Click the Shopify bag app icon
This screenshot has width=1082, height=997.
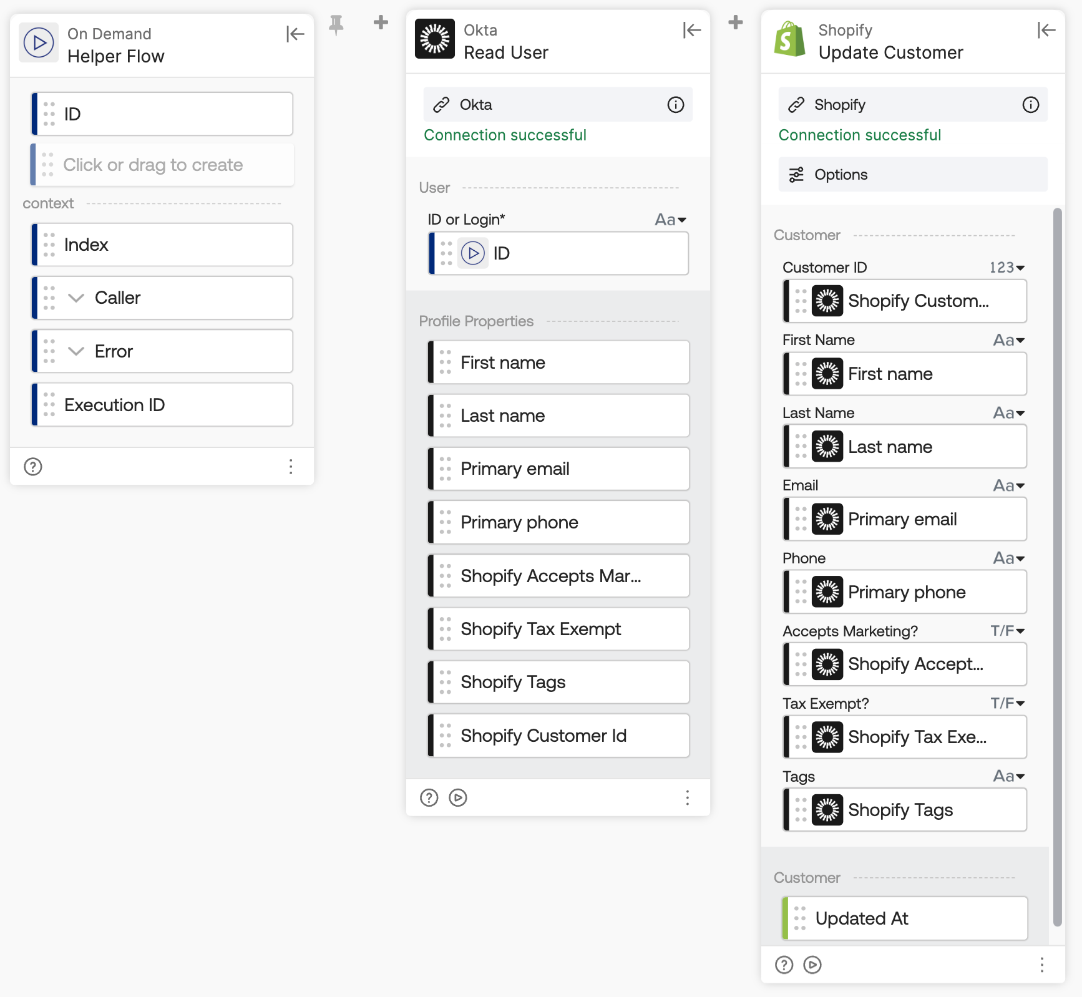789,39
